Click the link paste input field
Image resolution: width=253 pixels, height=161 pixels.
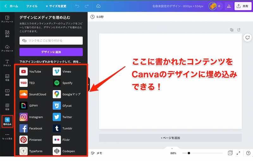(x=51, y=40)
